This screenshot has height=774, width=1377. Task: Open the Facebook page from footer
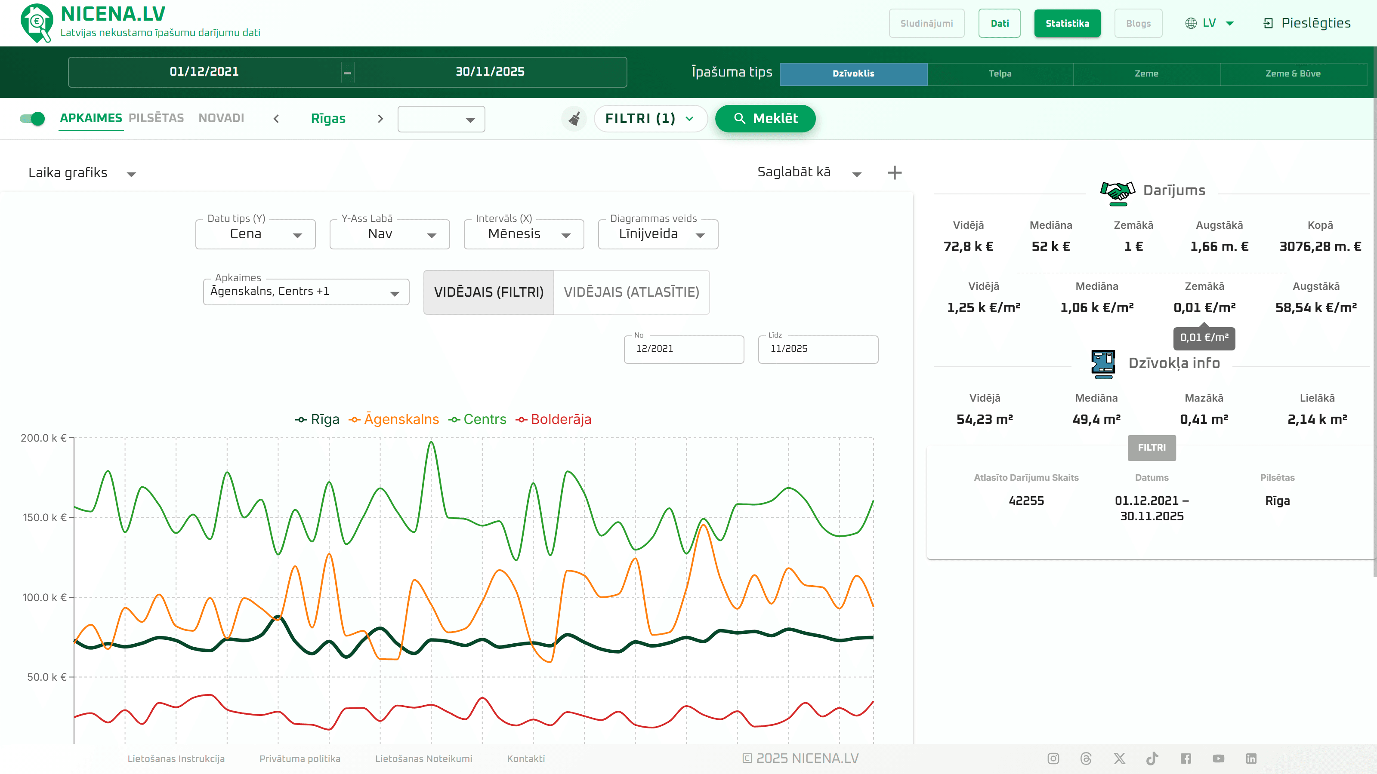pyautogui.click(x=1186, y=759)
